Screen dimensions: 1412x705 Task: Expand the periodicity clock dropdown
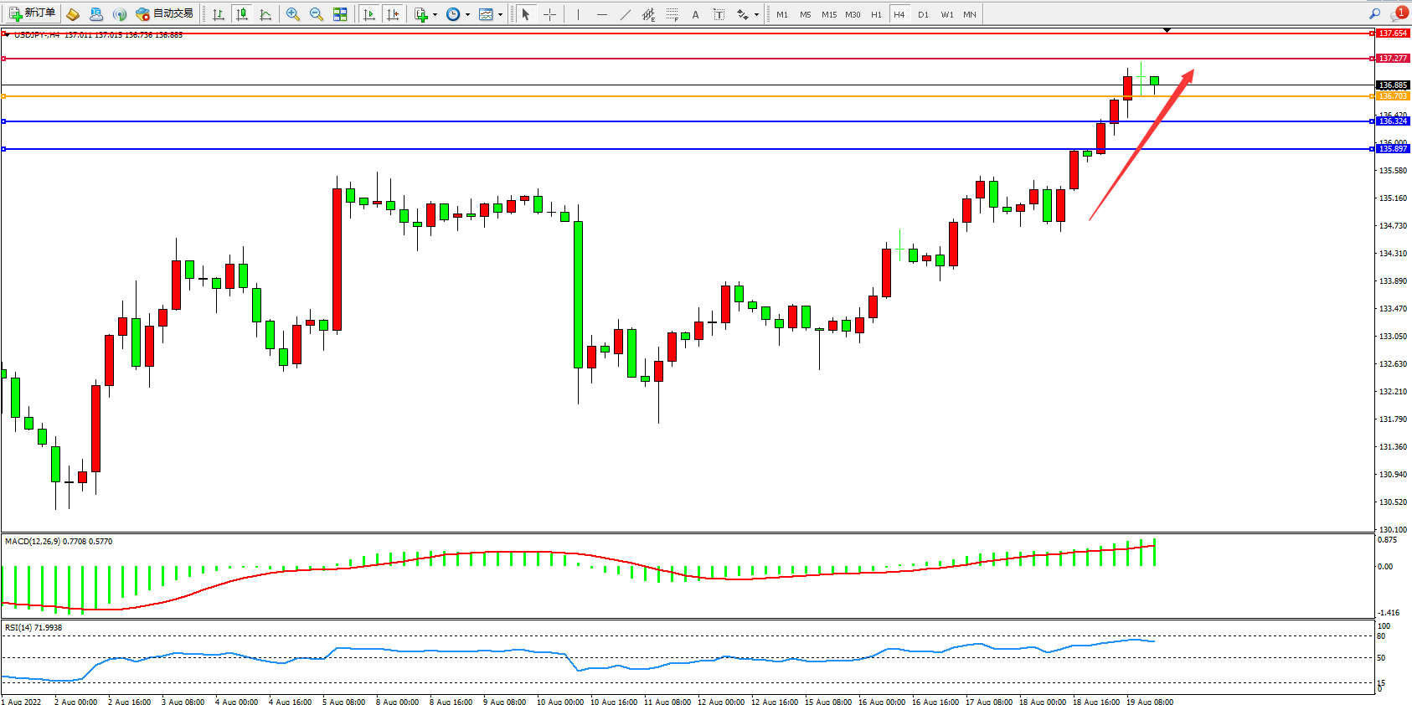click(467, 14)
